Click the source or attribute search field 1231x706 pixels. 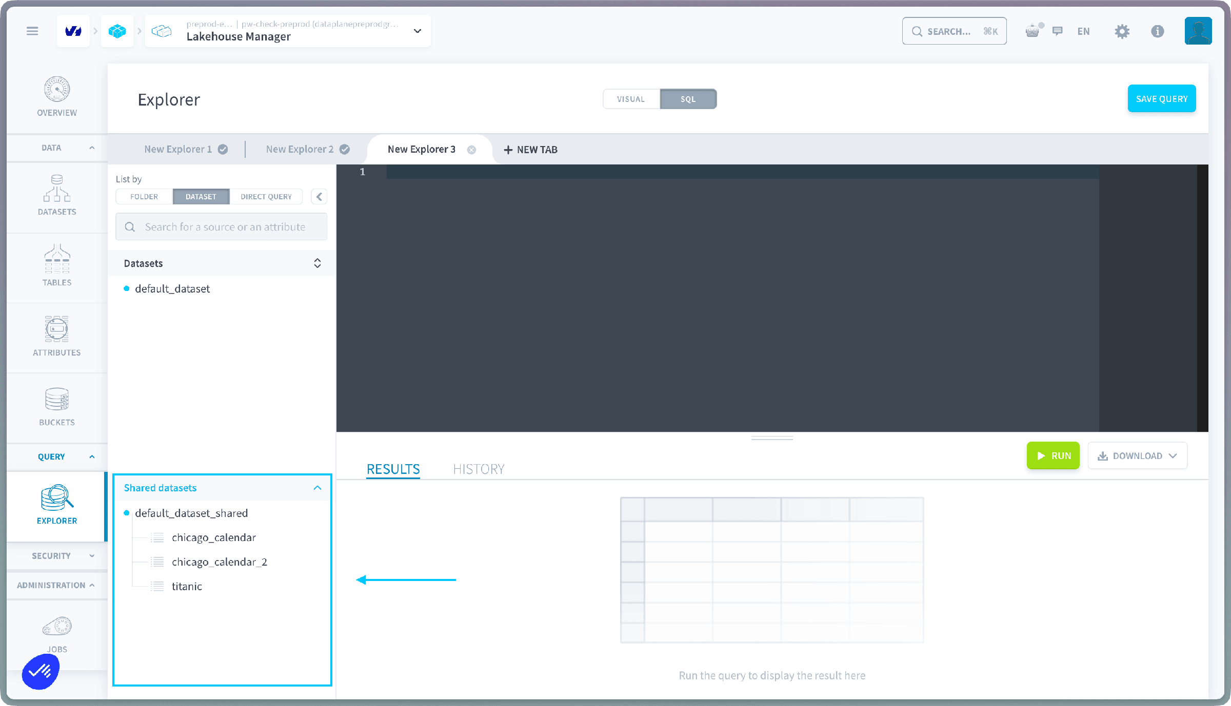coord(222,227)
